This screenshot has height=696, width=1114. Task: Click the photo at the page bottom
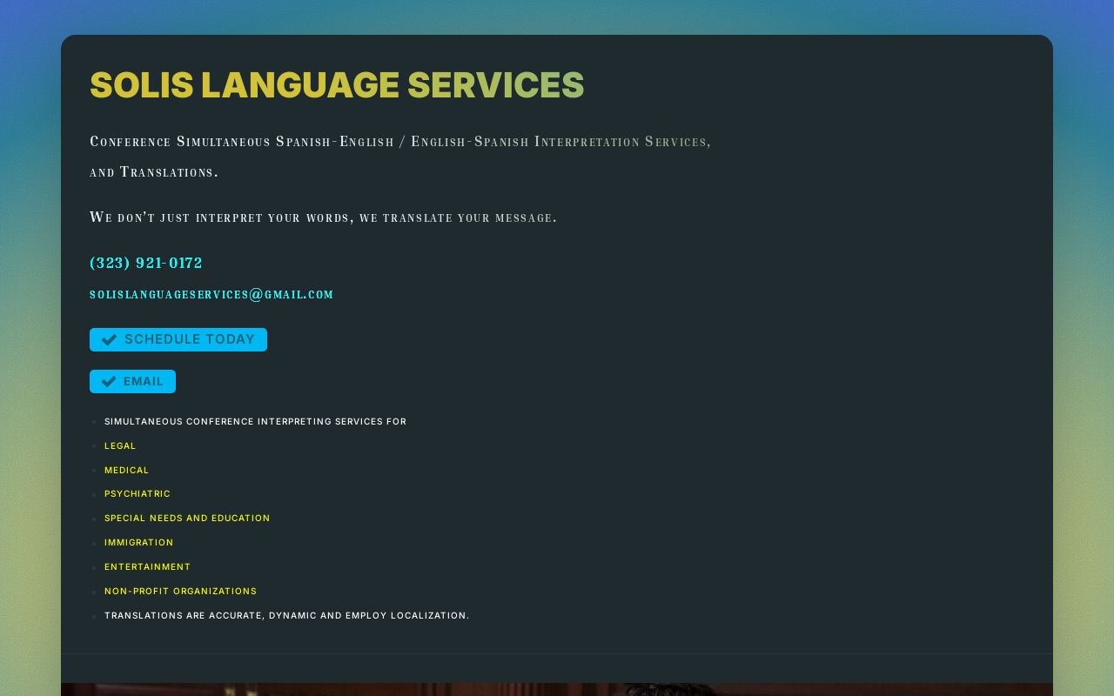(x=557, y=689)
